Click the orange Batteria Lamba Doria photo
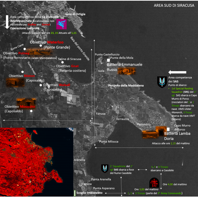 coord(154,132)
